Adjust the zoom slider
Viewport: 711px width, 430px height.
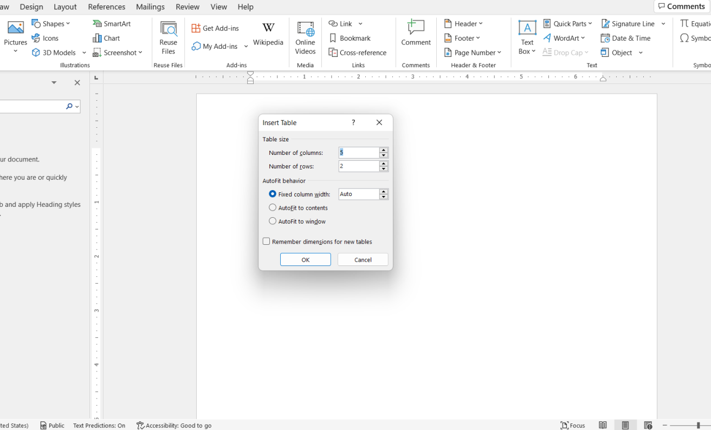698,425
